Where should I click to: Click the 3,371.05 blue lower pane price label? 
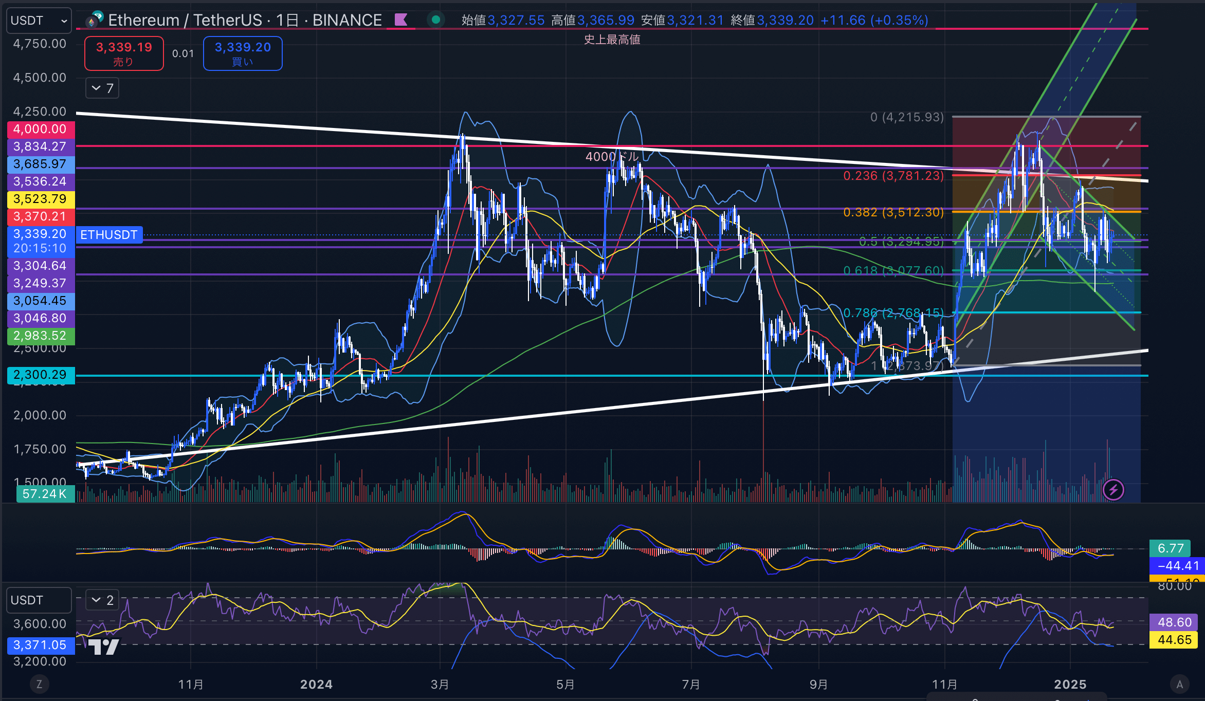(x=41, y=645)
